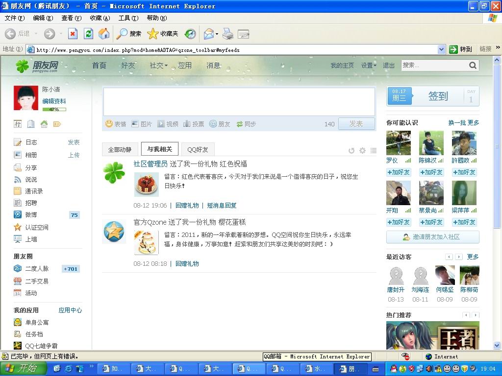
Task: Open IE Search toolbar button
Action: tap(129, 34)
